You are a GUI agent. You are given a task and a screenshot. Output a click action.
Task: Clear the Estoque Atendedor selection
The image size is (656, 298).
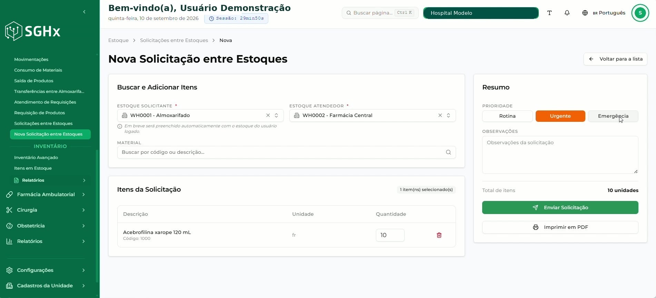[440, 115]
